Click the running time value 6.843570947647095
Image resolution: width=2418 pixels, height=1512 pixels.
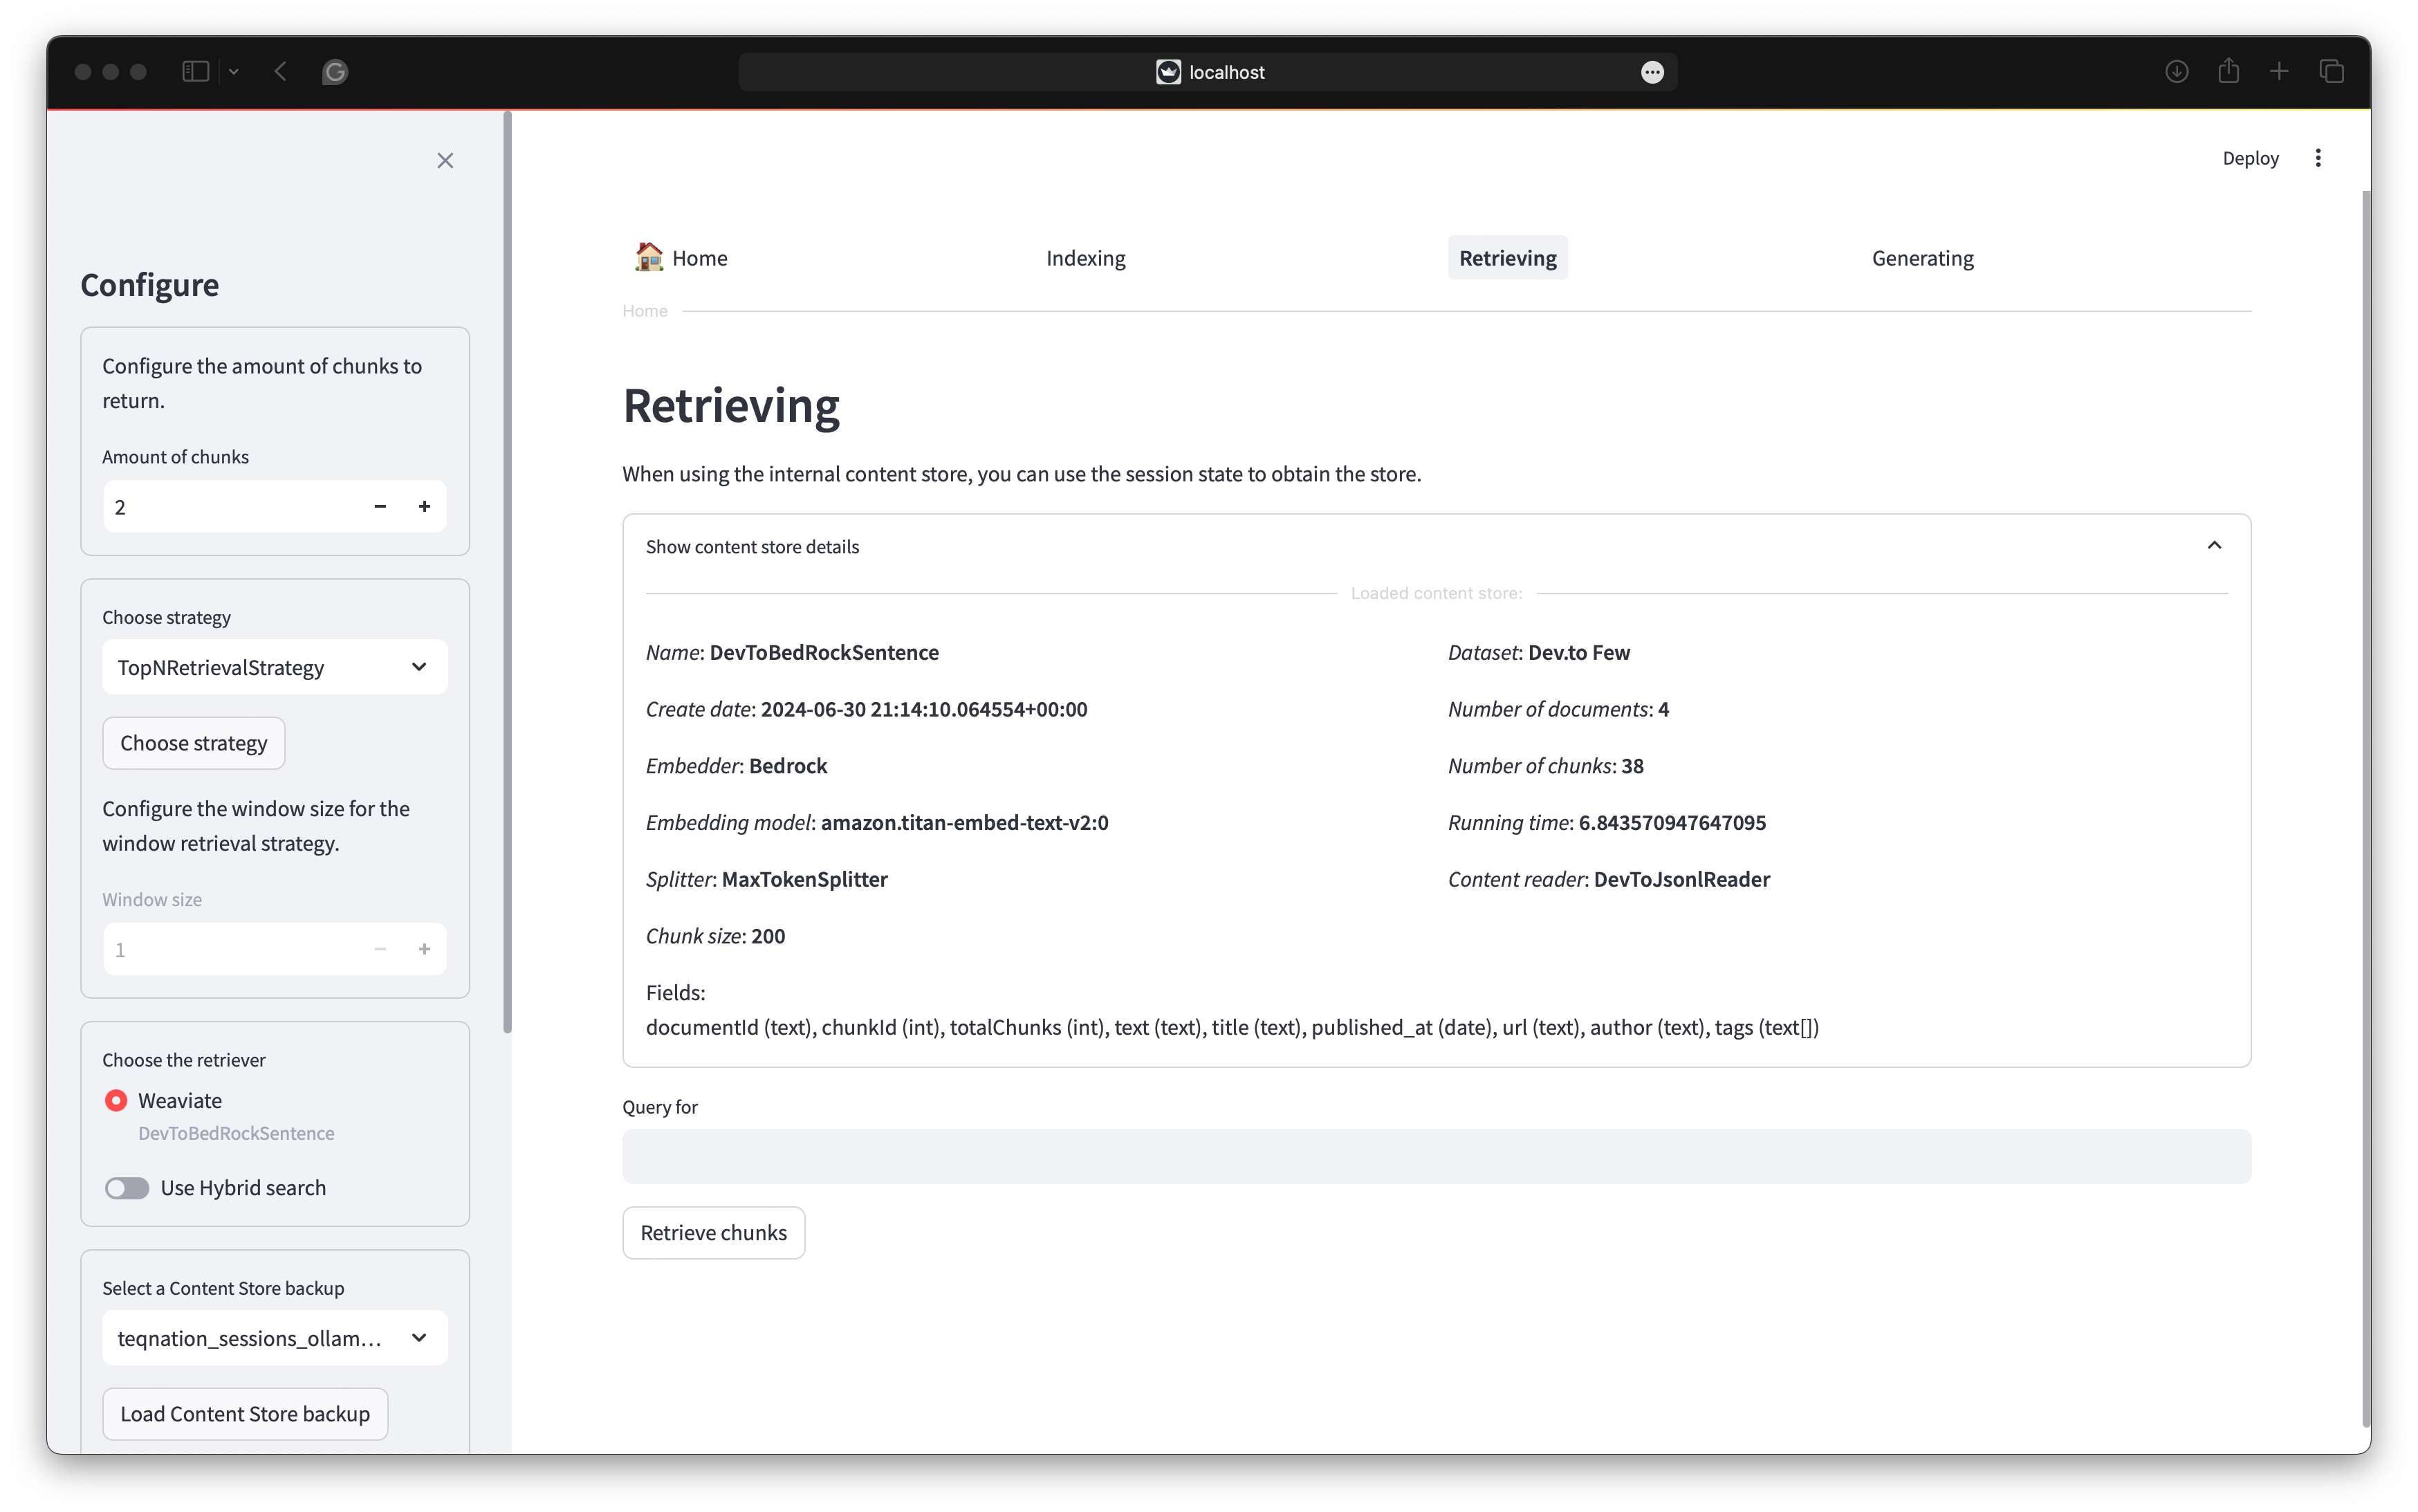pos(1672,822)
